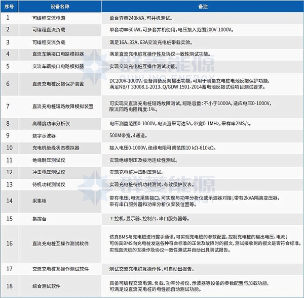Click remark 电压测量范围0-1000V
The image size is (304, 298).
point(180,124)
